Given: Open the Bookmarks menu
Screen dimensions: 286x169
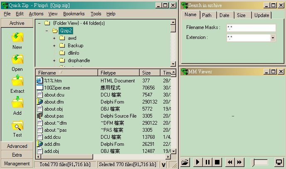Looking at the screenshot, I should pyautogui.click(x=74, y=14).
